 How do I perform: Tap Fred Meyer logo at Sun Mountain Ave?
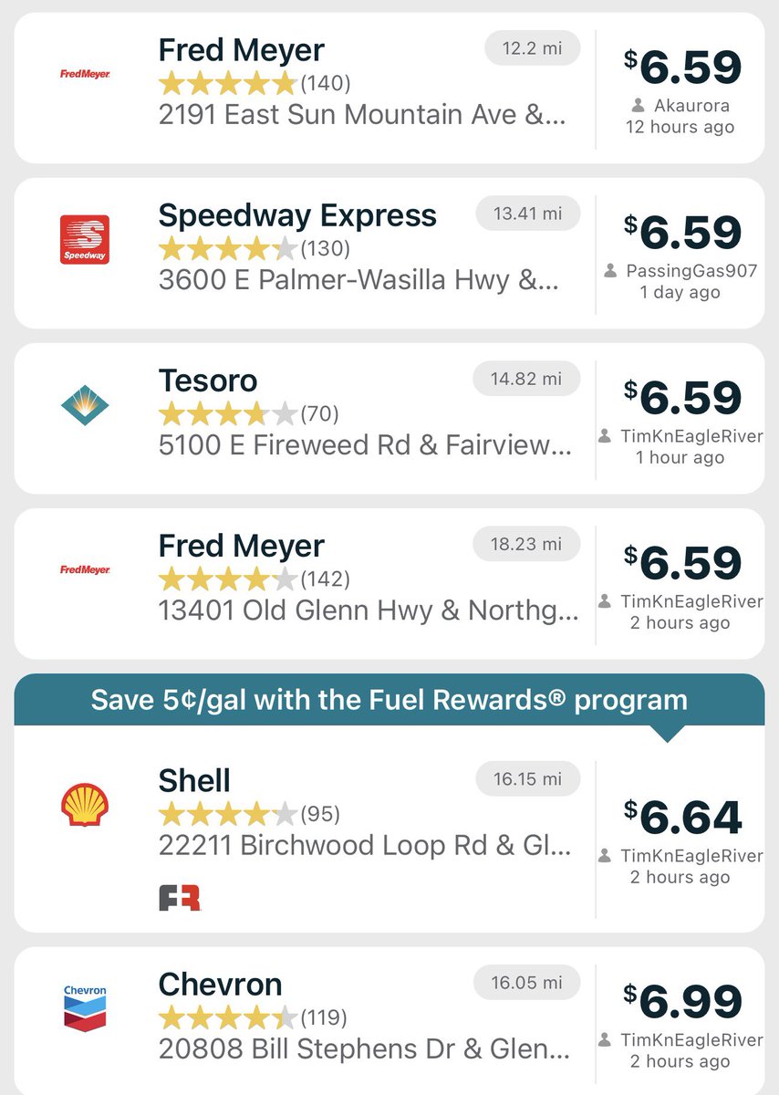tap(85, 74)
